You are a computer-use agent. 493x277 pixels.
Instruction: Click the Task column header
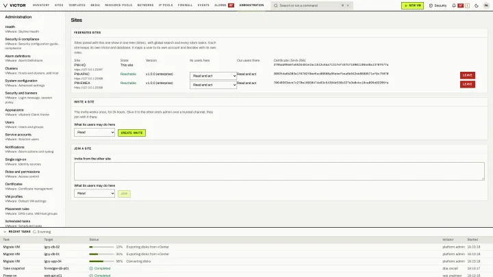(x=6, y=239)
